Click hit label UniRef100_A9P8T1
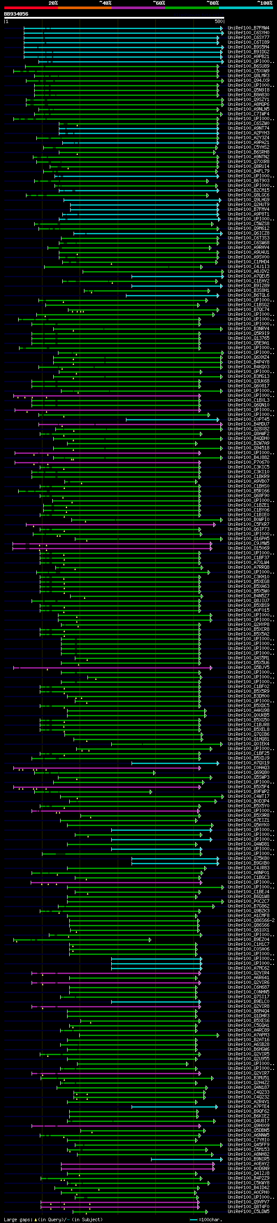277x1223 pixels. coord(248,214)
